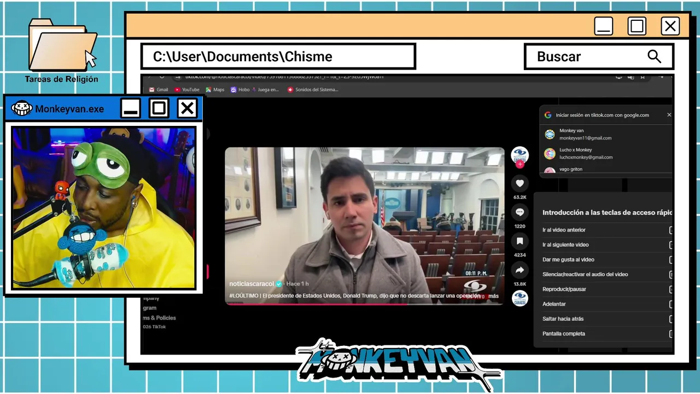The width and height of the screenshot is (700, 394).
Task: Click the Ir al siguiente video row
Action: (x=607, y=245)
